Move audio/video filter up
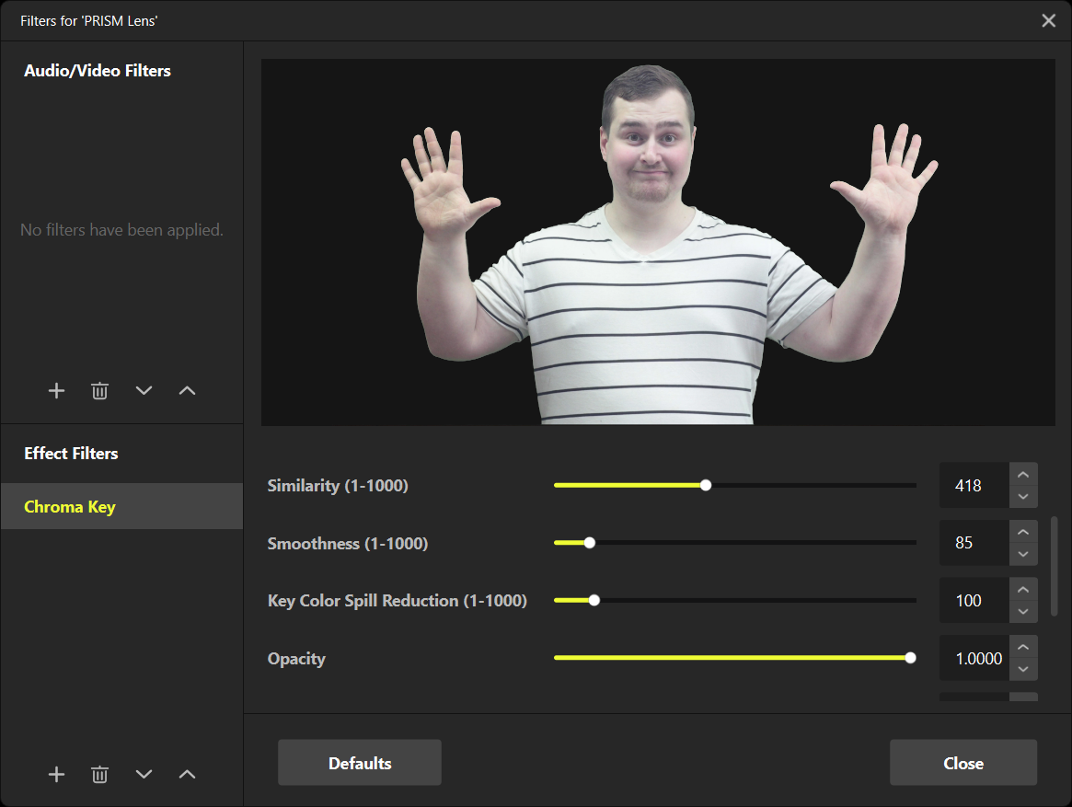Image resolution: width=1072 pixels, height=807 pixels. coord(187,391)
